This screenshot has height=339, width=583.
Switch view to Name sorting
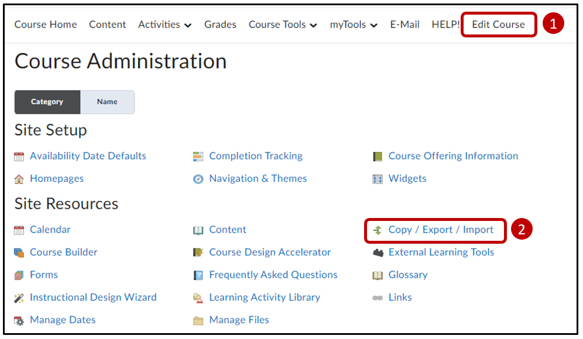tap(107, 102)
